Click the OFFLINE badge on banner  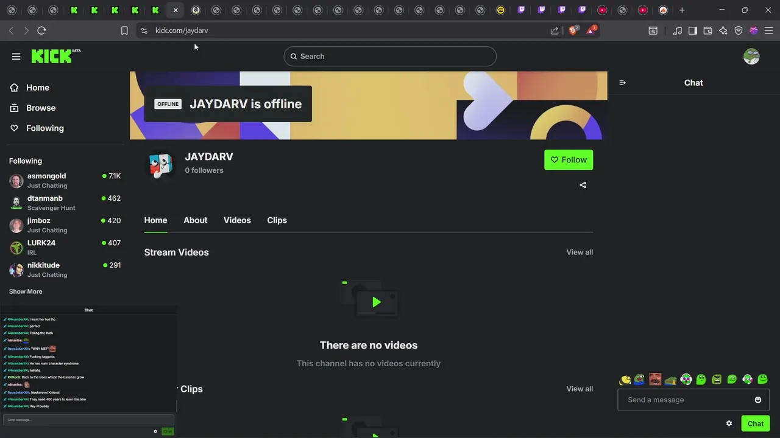168,104
